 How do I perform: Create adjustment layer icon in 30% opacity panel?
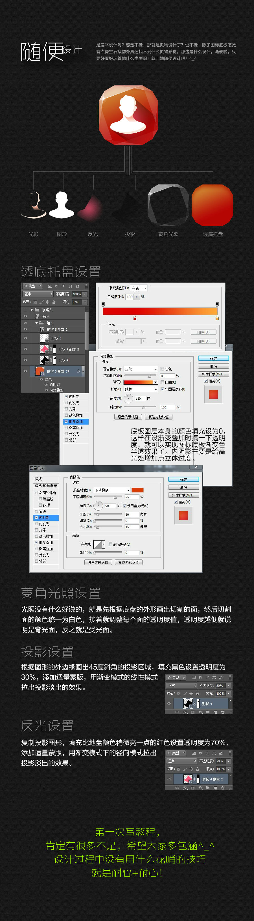(x=200, y=713)
